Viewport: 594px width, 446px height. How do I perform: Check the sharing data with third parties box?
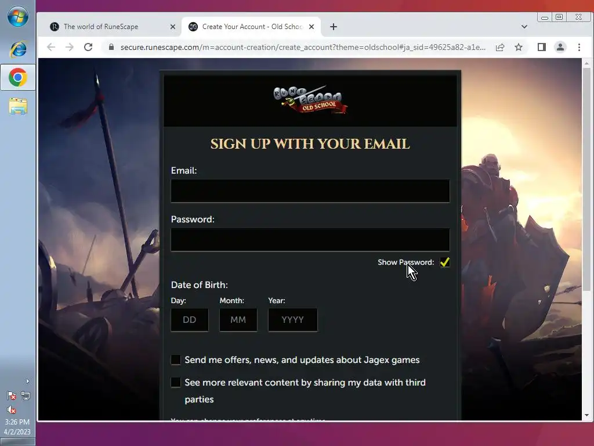click(x=176, y=382)
